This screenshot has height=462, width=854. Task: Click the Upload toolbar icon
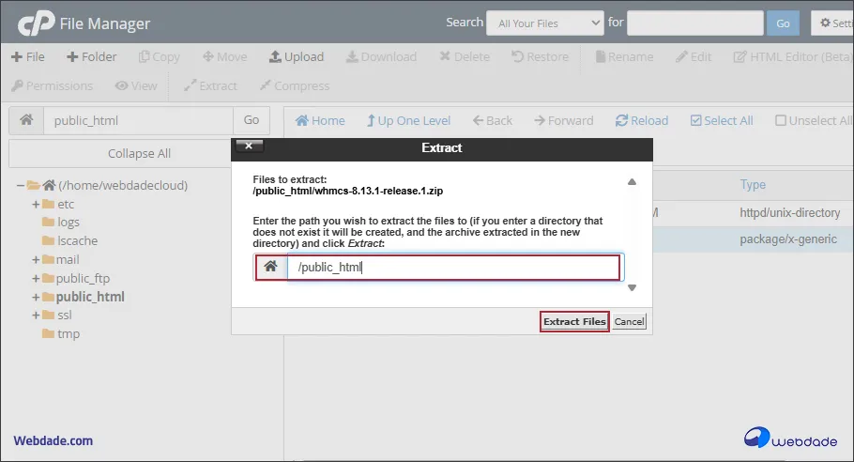click(296, 56)
